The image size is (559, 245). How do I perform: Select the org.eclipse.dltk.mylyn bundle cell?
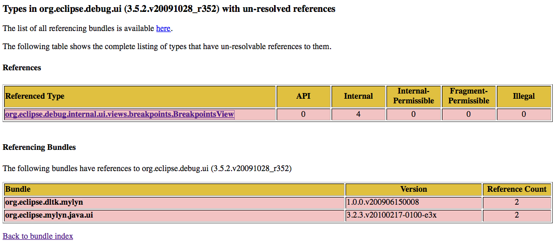pyautogui.click(x=174, y=203)
